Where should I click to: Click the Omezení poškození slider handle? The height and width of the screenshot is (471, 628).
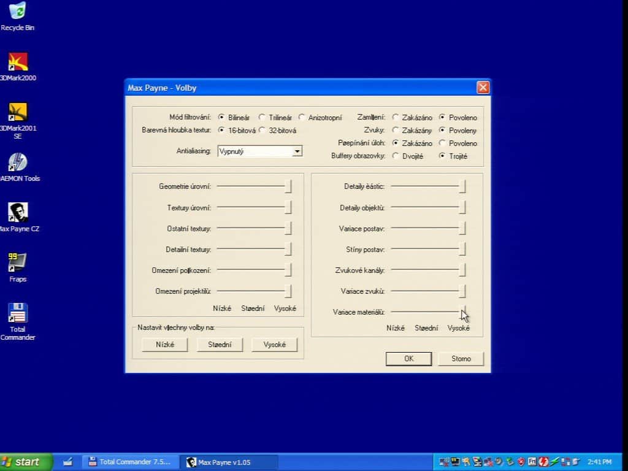(288, 270)
